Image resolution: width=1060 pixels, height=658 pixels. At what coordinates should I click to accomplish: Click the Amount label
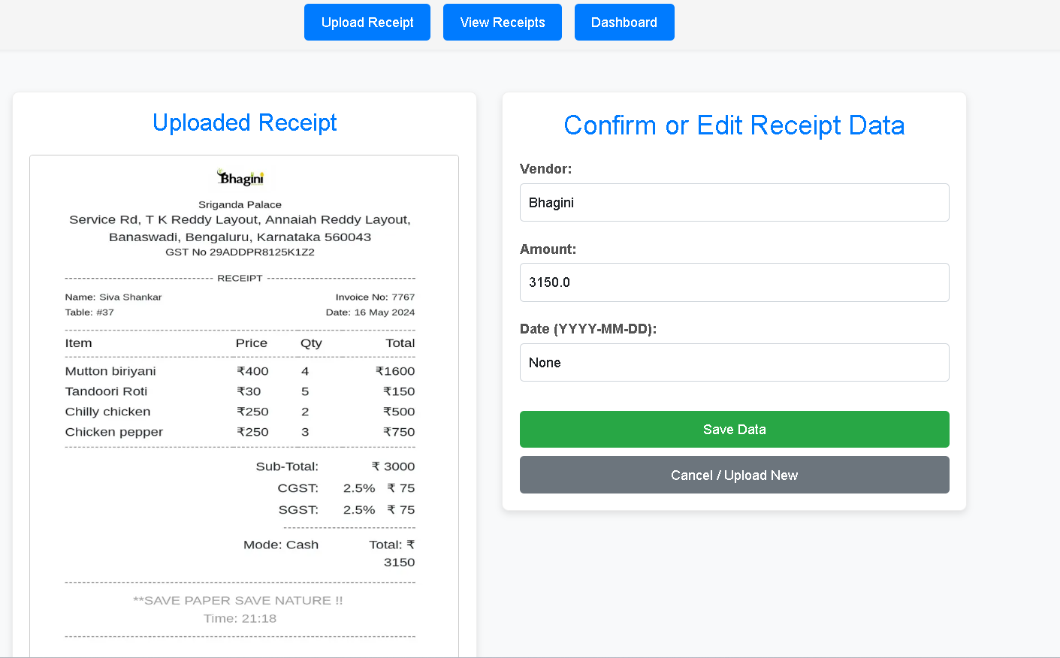548,249
